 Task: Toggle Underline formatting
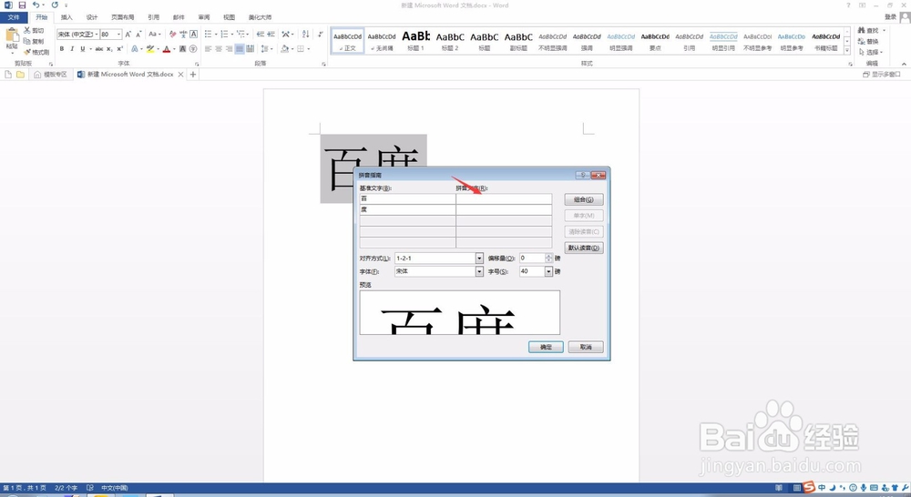point(83,49)
